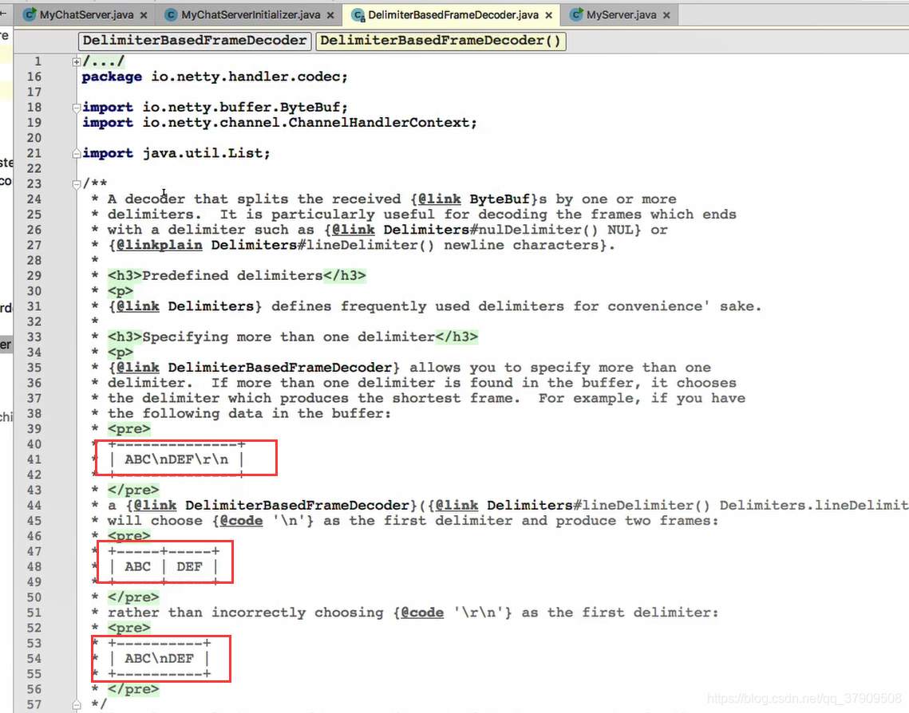Click the import io.netty.buffer.ByteBuf line

tap(215, 107)
